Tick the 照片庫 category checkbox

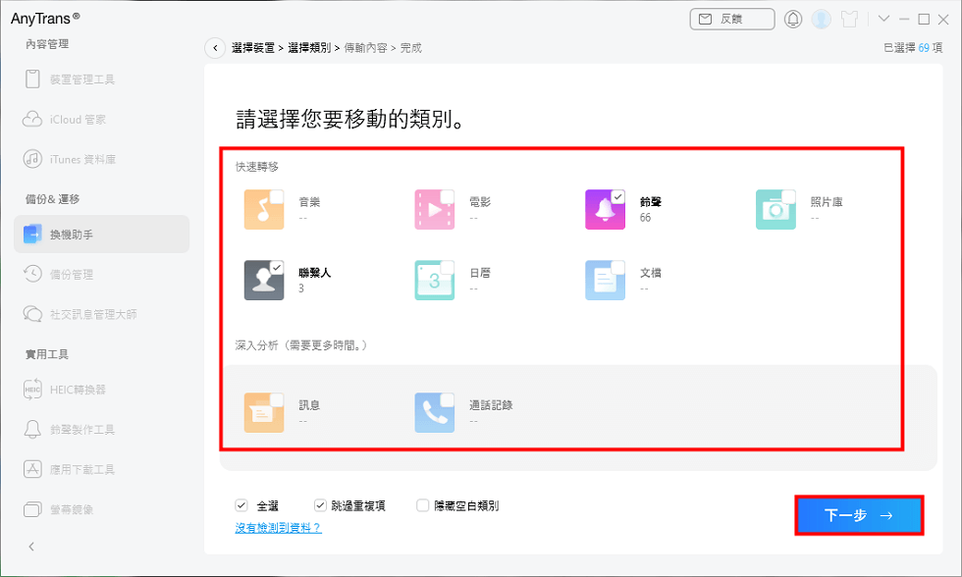788,197
